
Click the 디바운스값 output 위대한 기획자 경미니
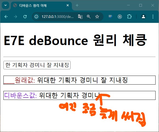69,95
